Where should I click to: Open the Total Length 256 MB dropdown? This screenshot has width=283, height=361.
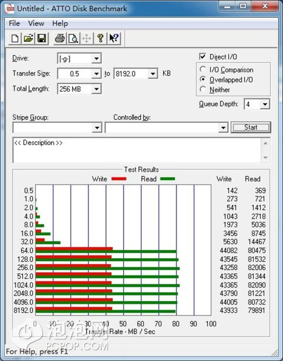[x=96, y=89]
